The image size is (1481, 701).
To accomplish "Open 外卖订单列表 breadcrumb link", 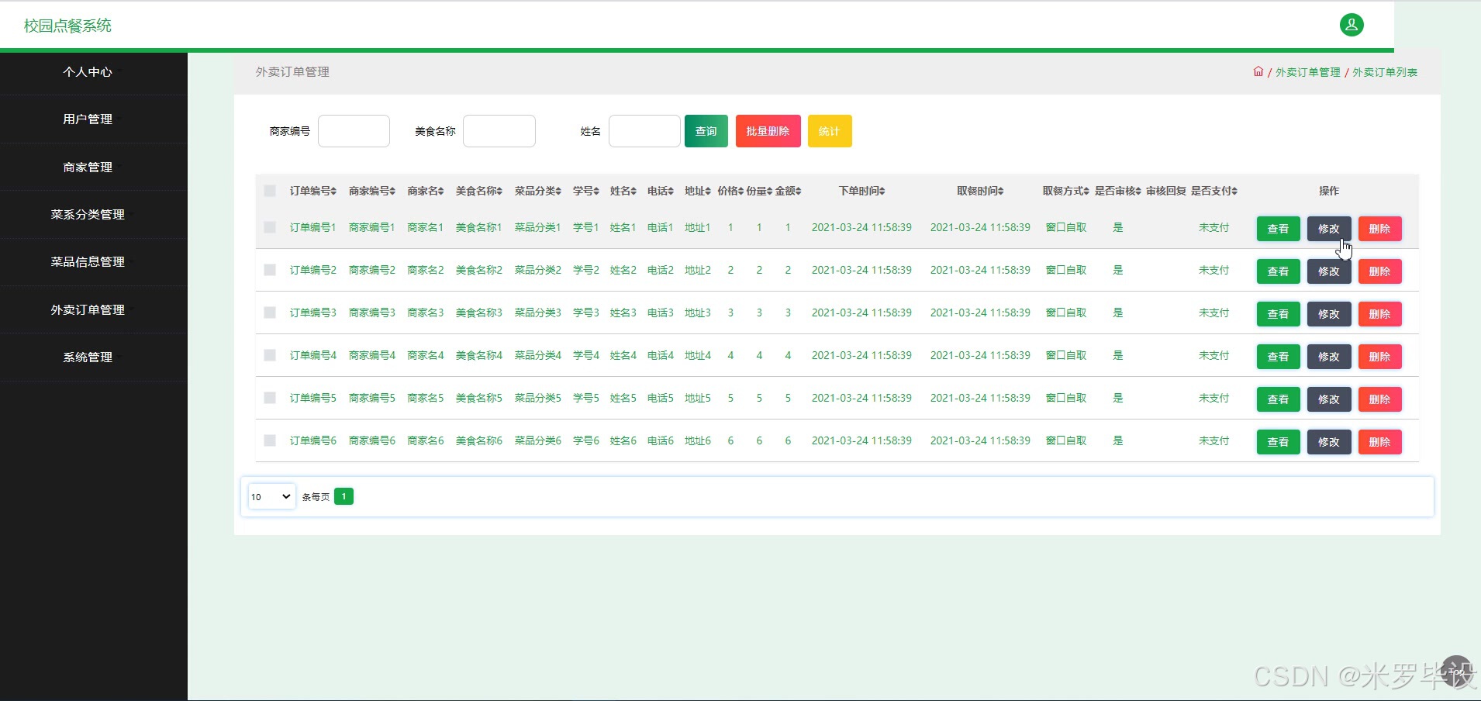I will (1385, 72).
